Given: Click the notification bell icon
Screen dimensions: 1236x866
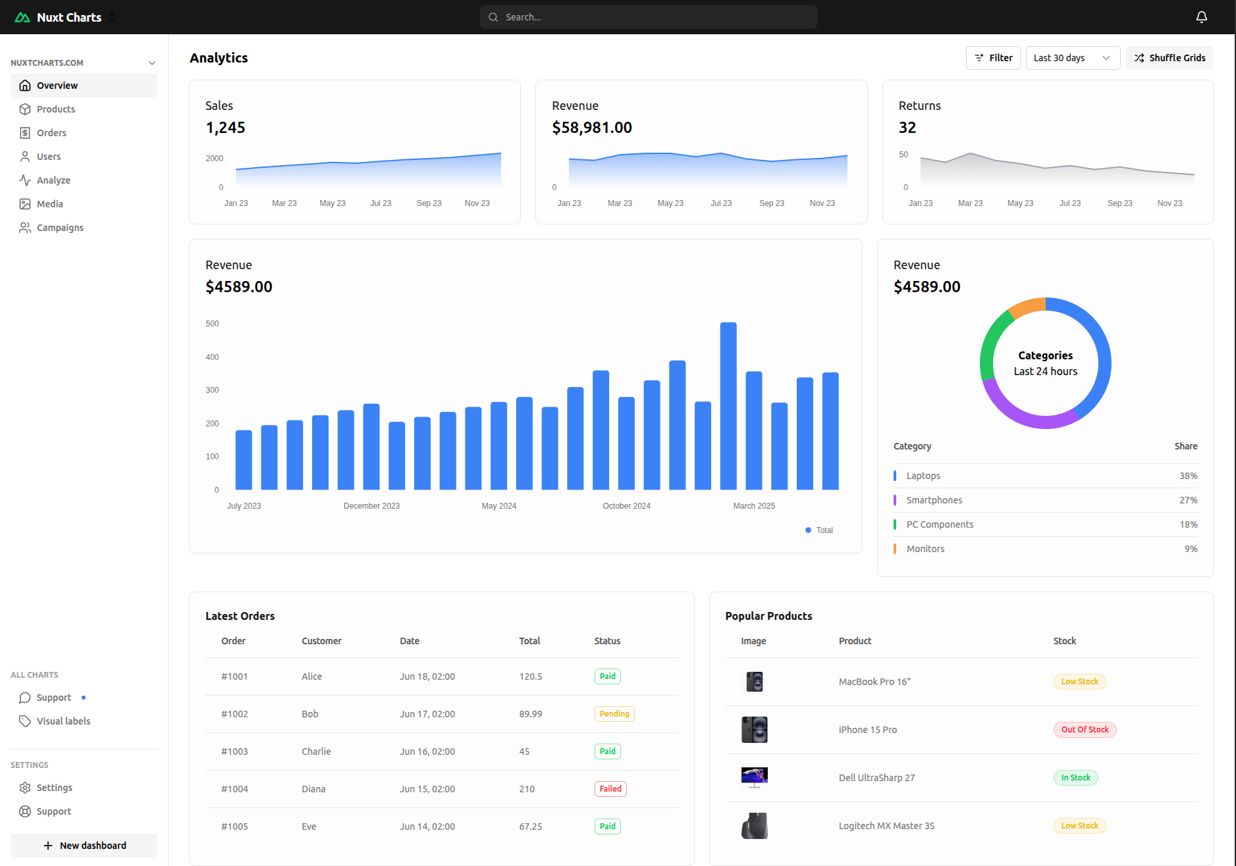Looking at the screenshot, I should pos(1201,17).
